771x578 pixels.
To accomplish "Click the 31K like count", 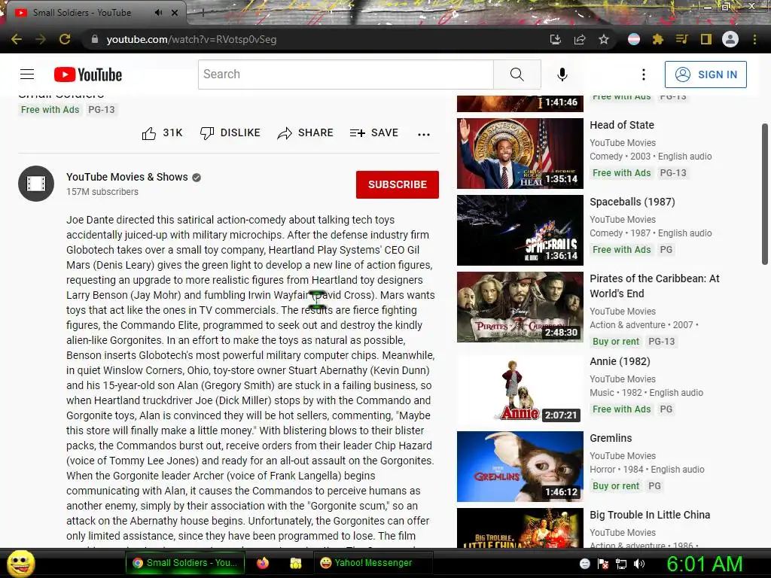I will [172, 132].
